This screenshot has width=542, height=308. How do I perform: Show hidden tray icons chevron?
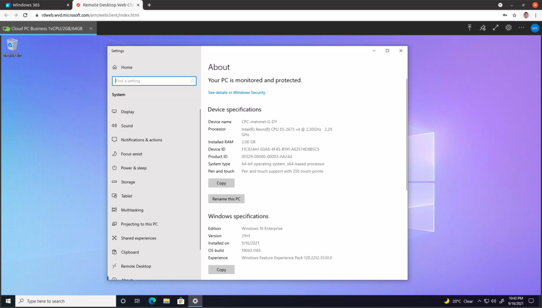click(480, 301)
